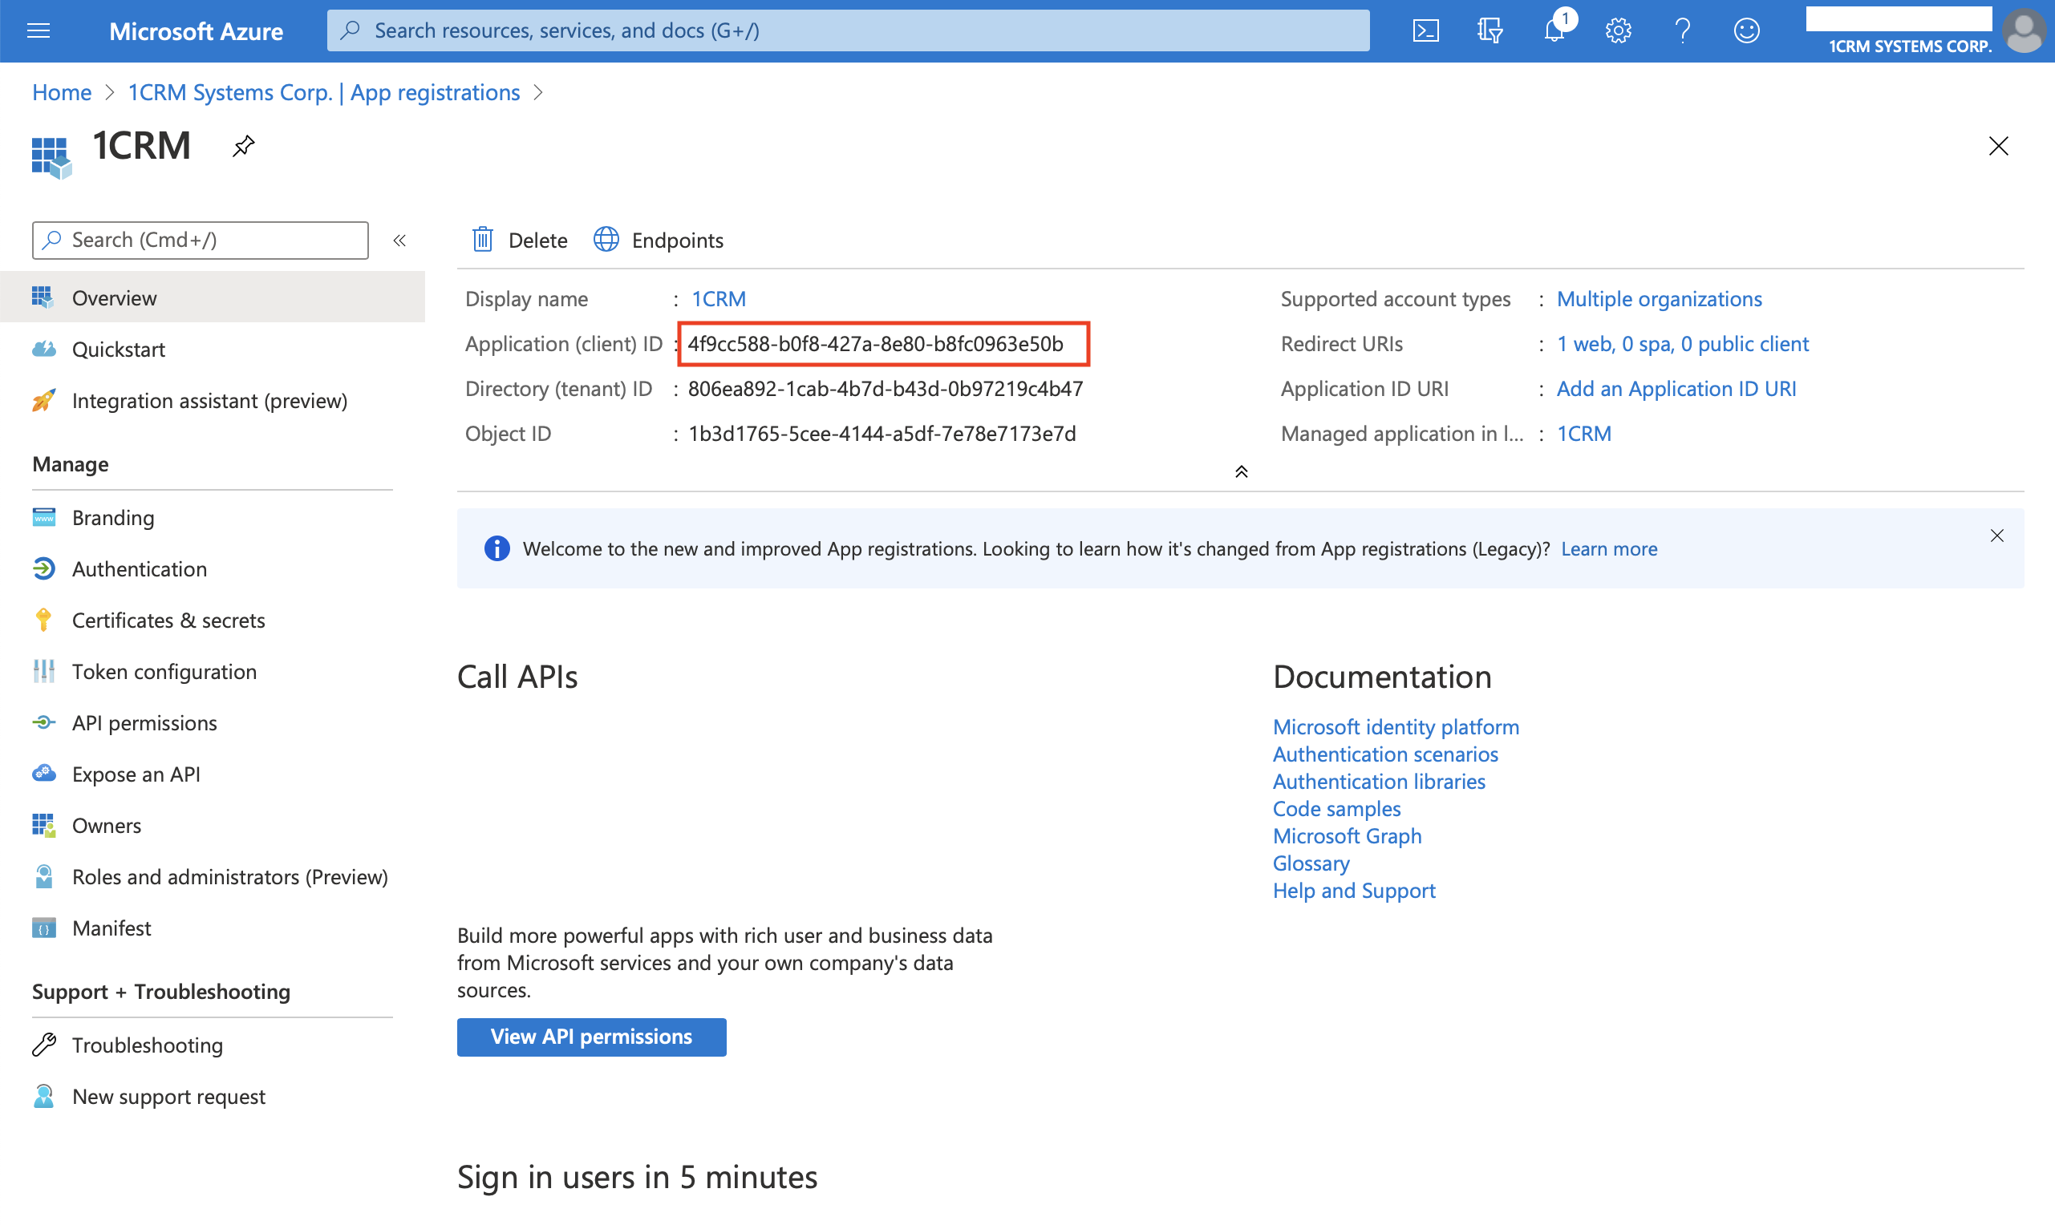Open Code samples documentation
The height and width of the screenshot is (1225, 2055).
[x=1336, y=808]
